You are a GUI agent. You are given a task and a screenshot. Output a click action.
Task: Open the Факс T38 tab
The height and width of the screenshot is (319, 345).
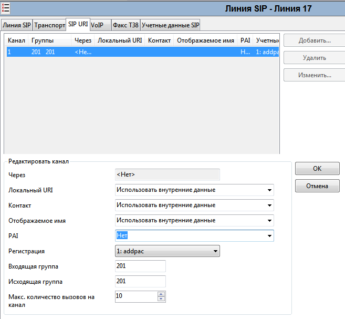[126, 25]
